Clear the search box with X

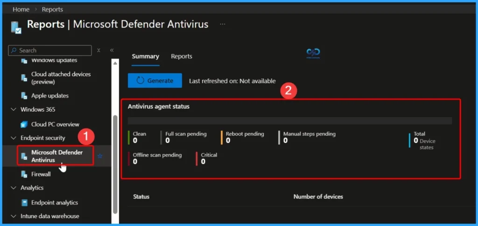coord(98,50)
